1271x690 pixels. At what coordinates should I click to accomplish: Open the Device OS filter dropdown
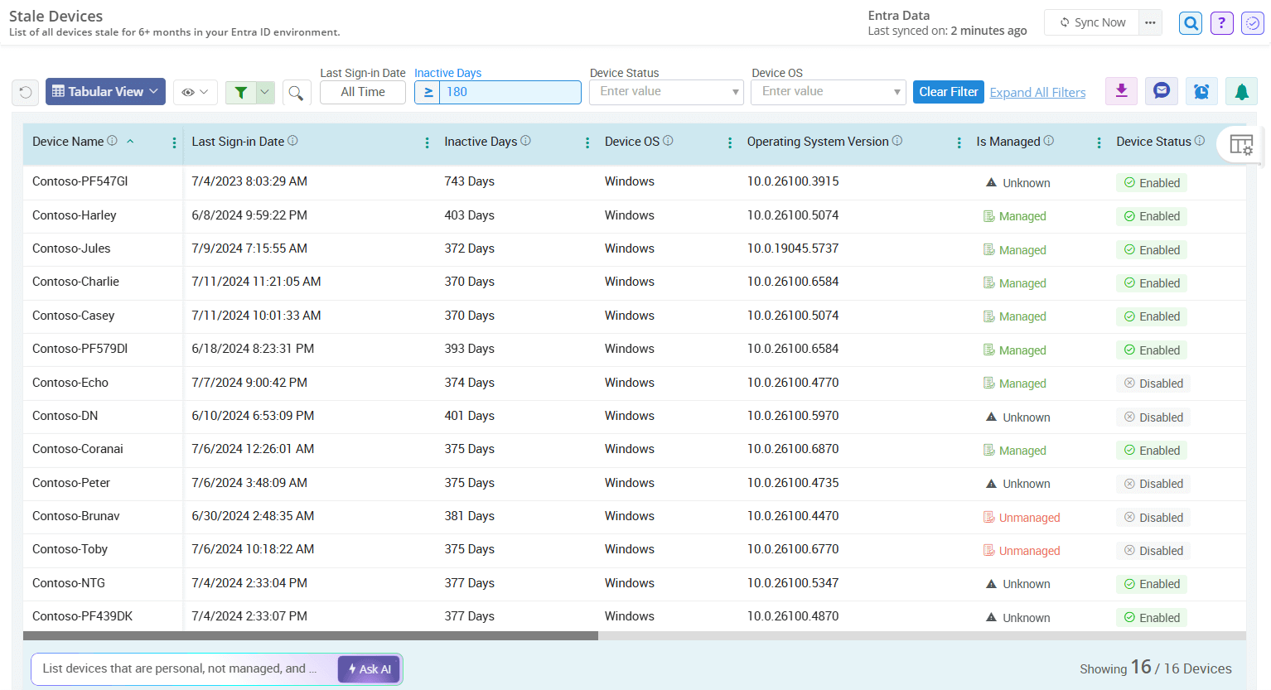(x=828, y=91)
